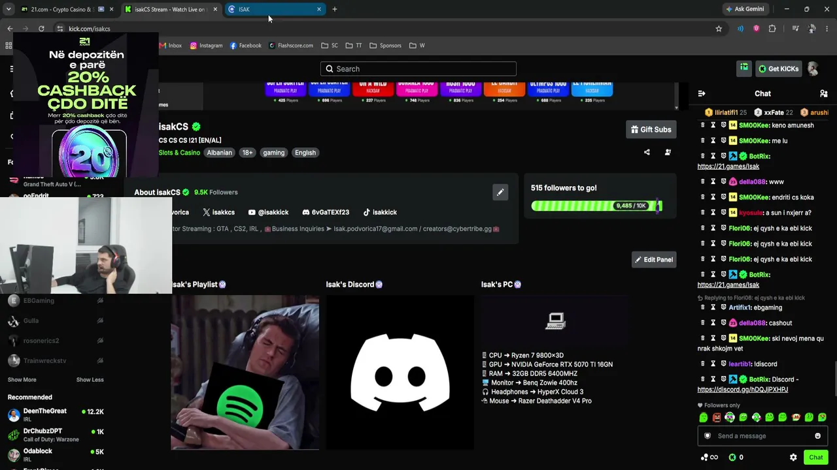Viewport: 837px width, 470px height.
Task: Click shield badge icon inside message input
Action: click(x=708, y=436)
